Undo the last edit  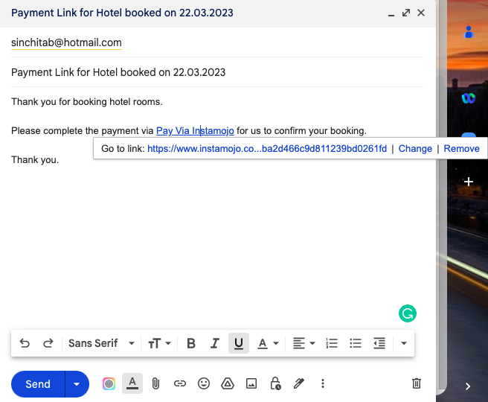(25, 343)
